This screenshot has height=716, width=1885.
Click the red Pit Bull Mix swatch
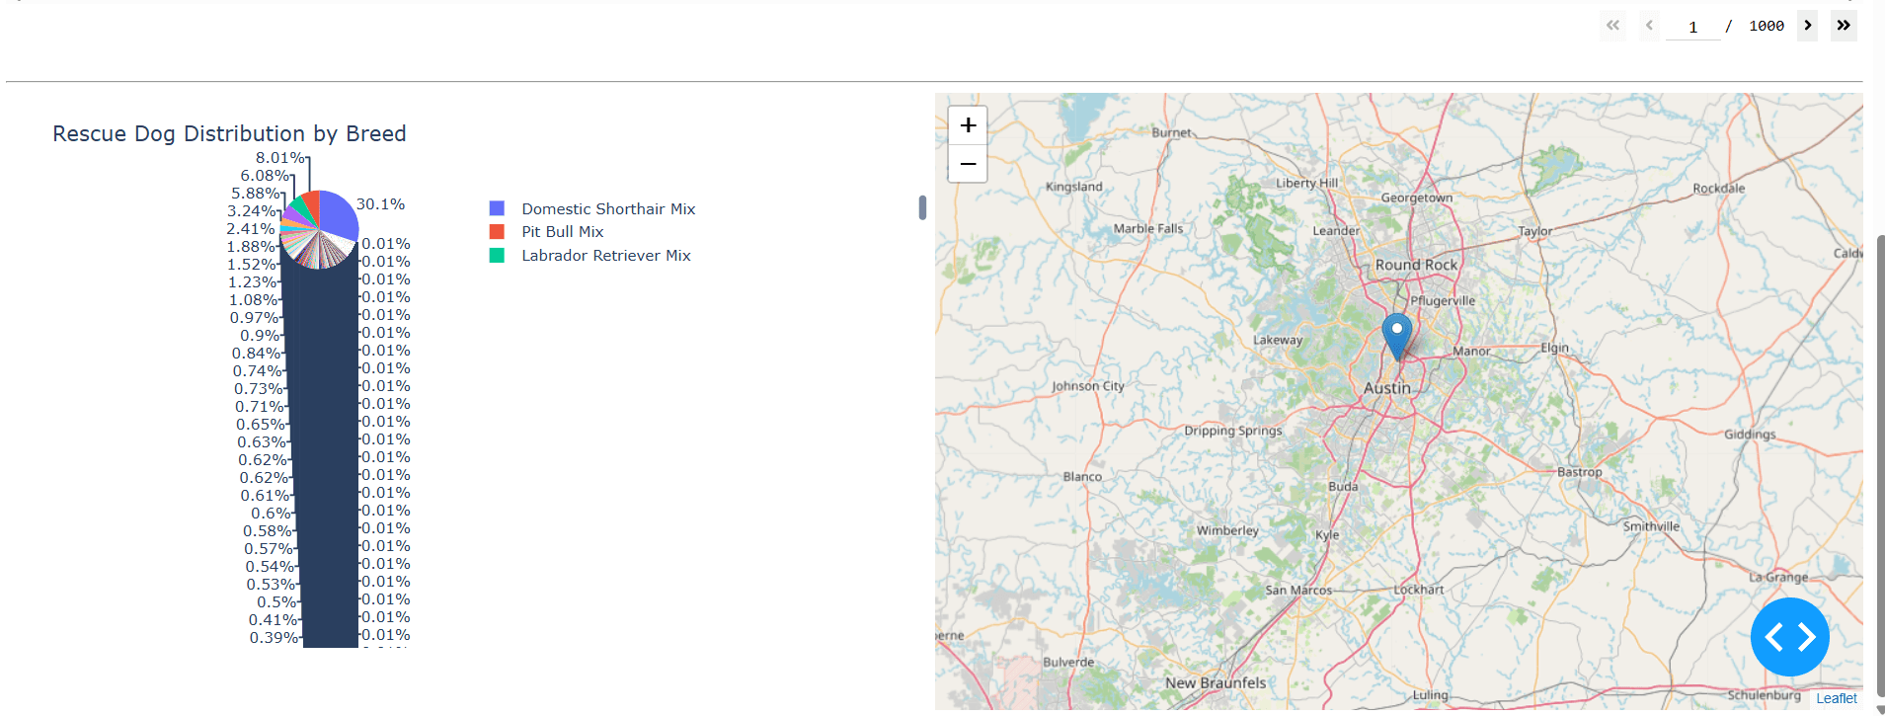pyautogui.click(x=497, y=231)
